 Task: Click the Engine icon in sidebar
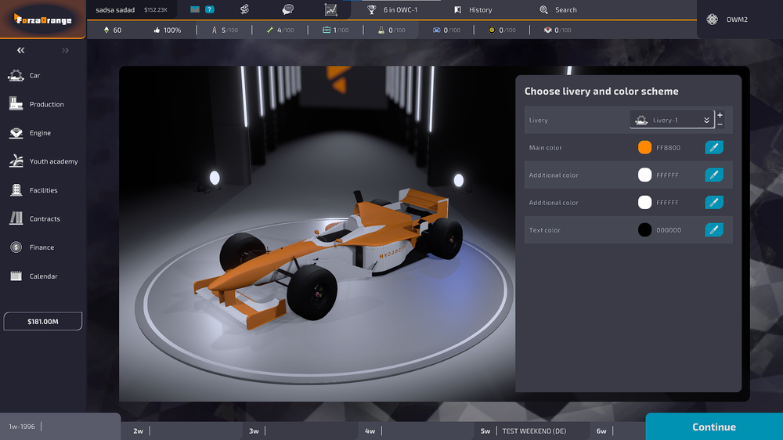coord(16,133)
